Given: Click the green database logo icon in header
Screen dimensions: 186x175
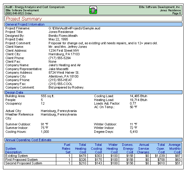Looking at the screenshot, I should (93, 10).
